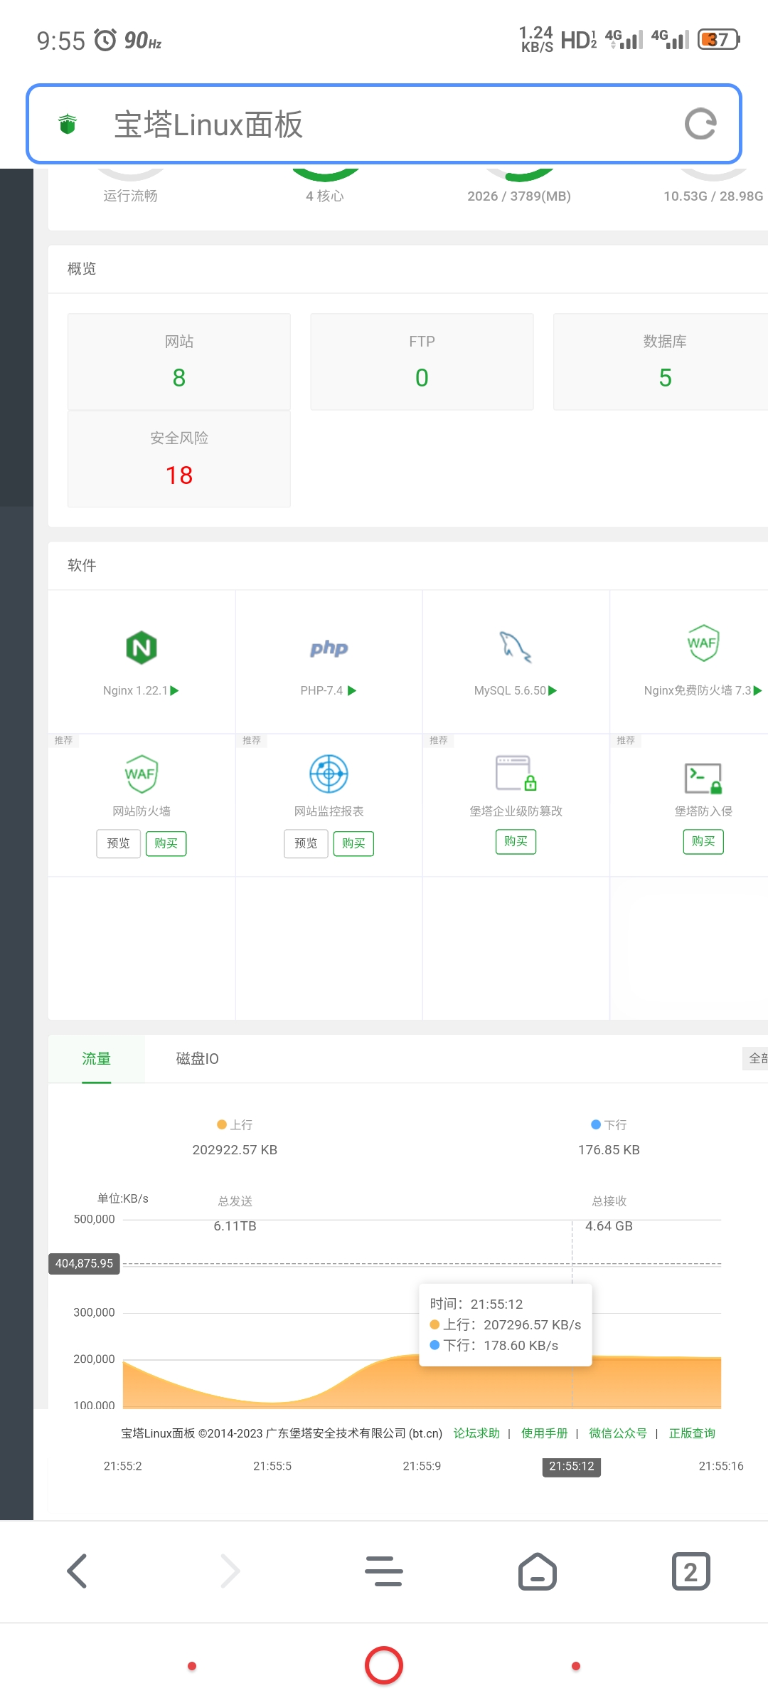The height and width of the screenshot is (1708, 768).
Task: Toggle the 上行 upstream series legend
Action: coord(235,1124)
